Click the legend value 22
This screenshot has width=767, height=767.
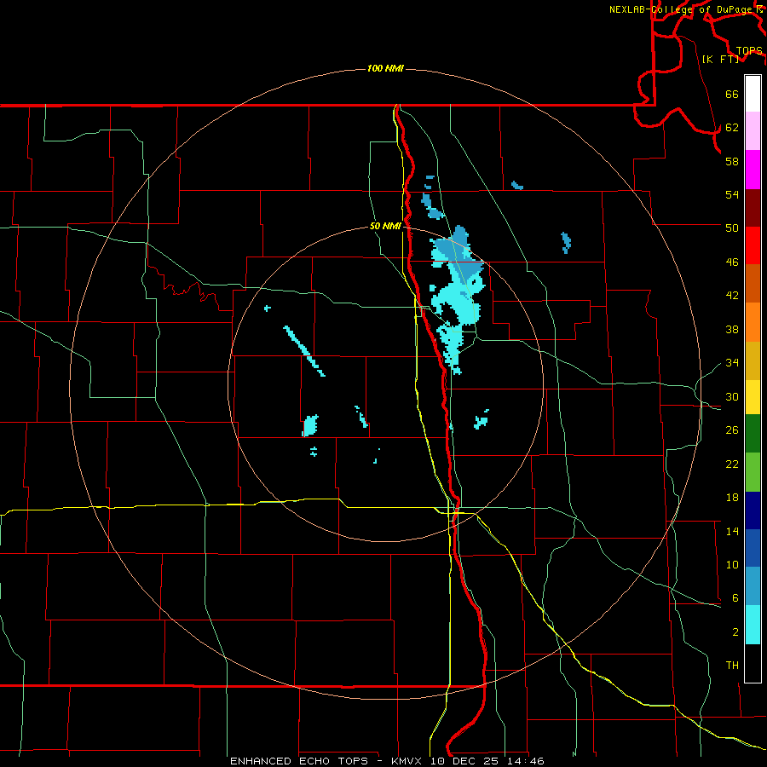coord(732,464)
